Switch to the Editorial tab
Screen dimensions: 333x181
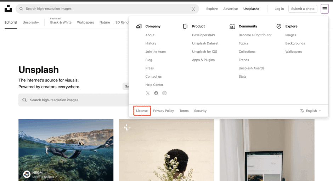click(x=11, y=23)
